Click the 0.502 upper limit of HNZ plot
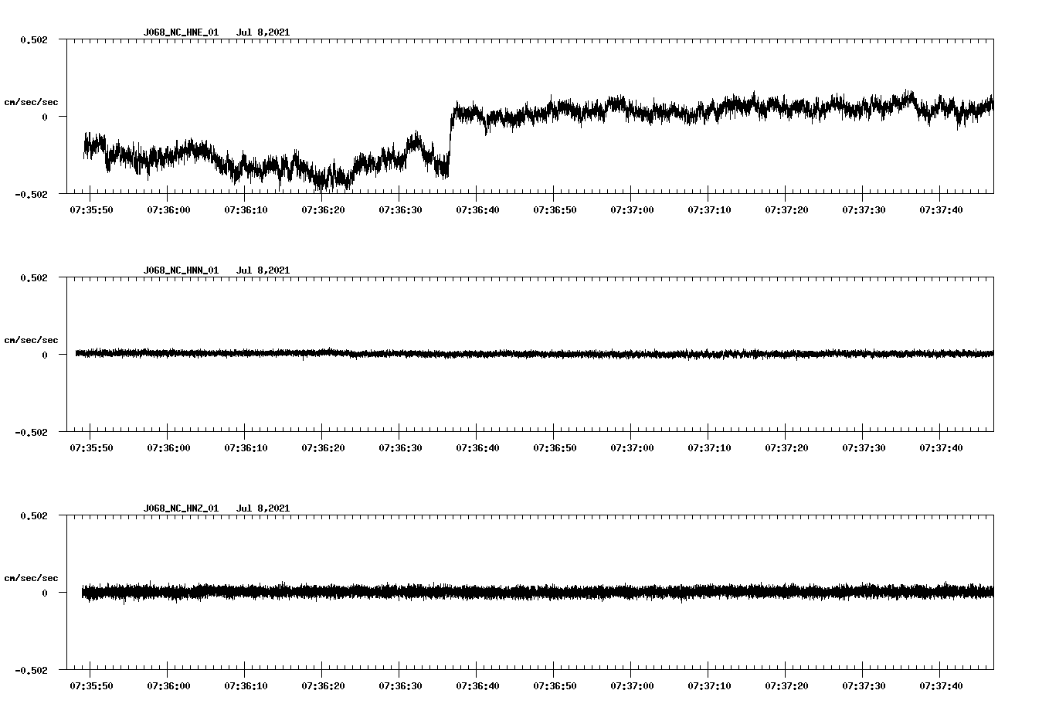 coord(33,515)
